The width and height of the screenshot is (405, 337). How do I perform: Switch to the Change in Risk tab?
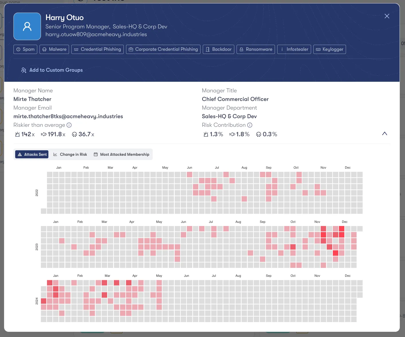click(x=70, y=154)
